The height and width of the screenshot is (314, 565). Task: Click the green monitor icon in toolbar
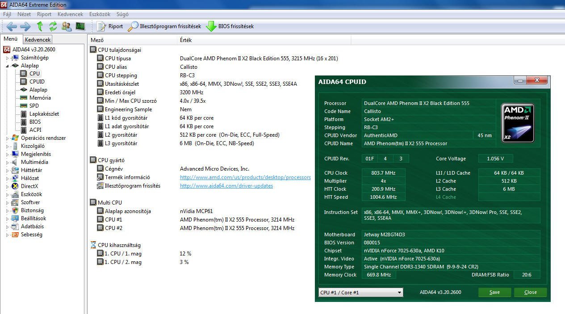click(x=80, y=26)
